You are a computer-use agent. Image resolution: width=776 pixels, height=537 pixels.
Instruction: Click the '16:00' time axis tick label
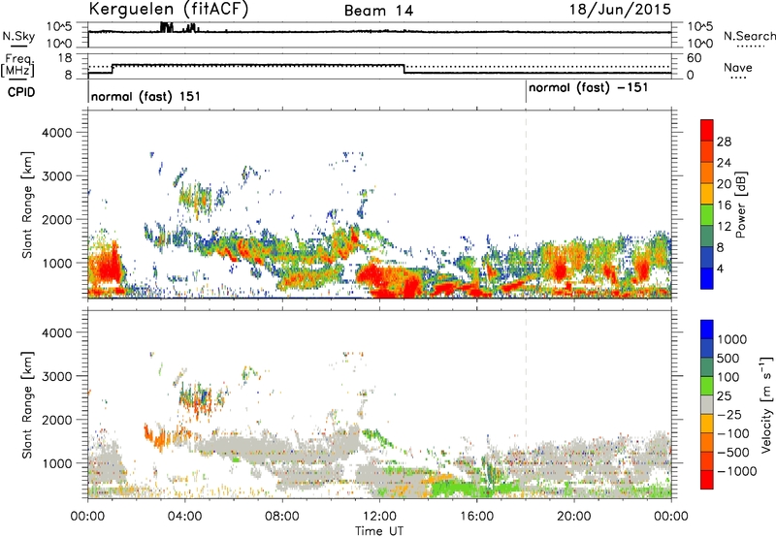tap(477, 517)
